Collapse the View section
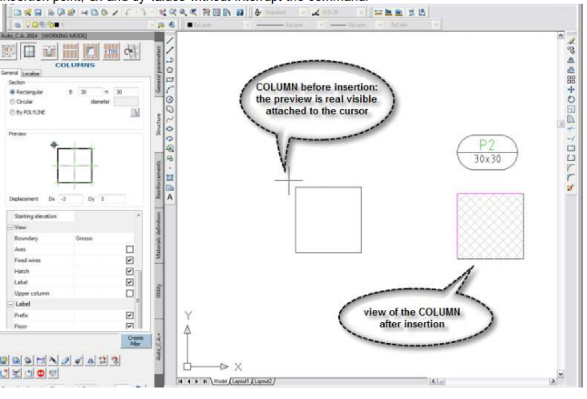The image size is (587, 399). point(10,228)
